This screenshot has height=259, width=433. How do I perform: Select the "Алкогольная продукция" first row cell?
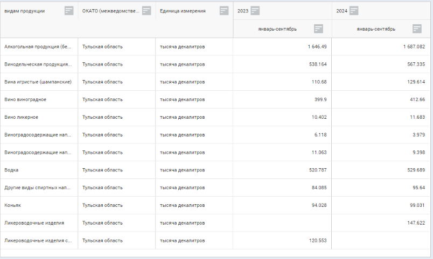38,47
